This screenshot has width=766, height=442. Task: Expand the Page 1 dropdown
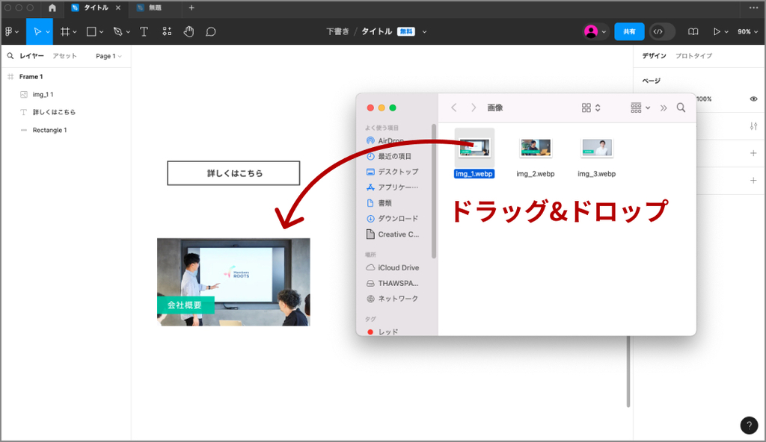click(x=108, y=56)
